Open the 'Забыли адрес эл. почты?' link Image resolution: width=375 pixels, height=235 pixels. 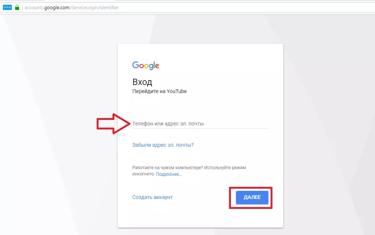pos(163,145)
